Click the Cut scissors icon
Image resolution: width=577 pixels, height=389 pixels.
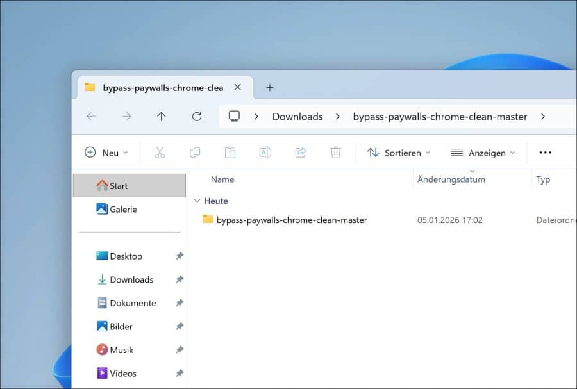pyautogui.click(x=160, y=153)
